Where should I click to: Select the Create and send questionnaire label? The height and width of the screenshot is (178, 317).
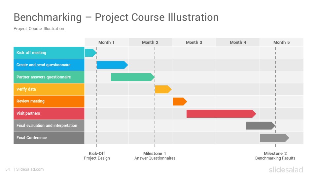click(49, 65)
